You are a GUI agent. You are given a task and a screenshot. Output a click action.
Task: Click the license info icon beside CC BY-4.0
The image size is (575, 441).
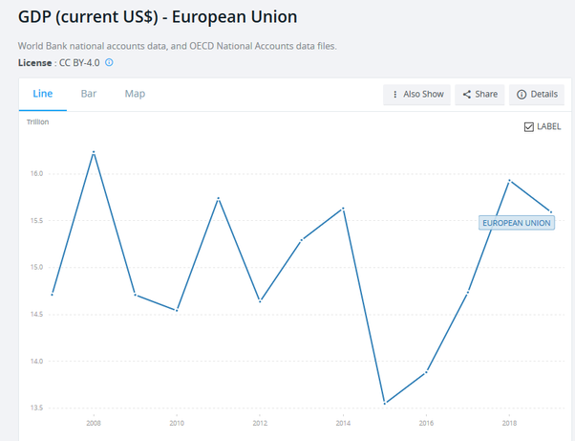109,63
